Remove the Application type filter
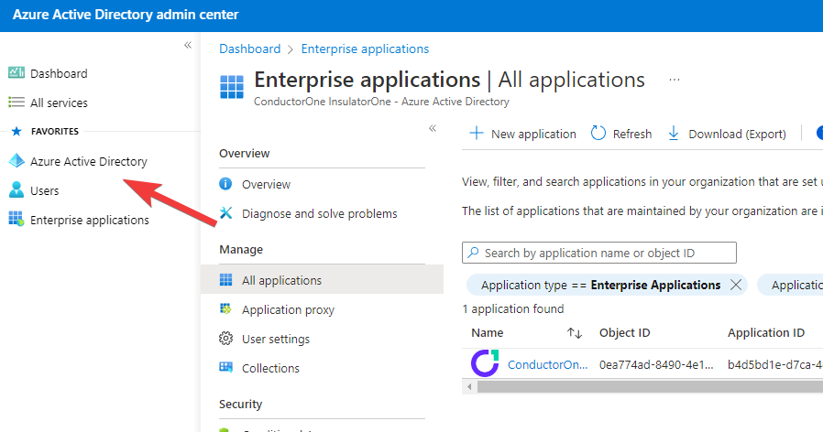 735,285
